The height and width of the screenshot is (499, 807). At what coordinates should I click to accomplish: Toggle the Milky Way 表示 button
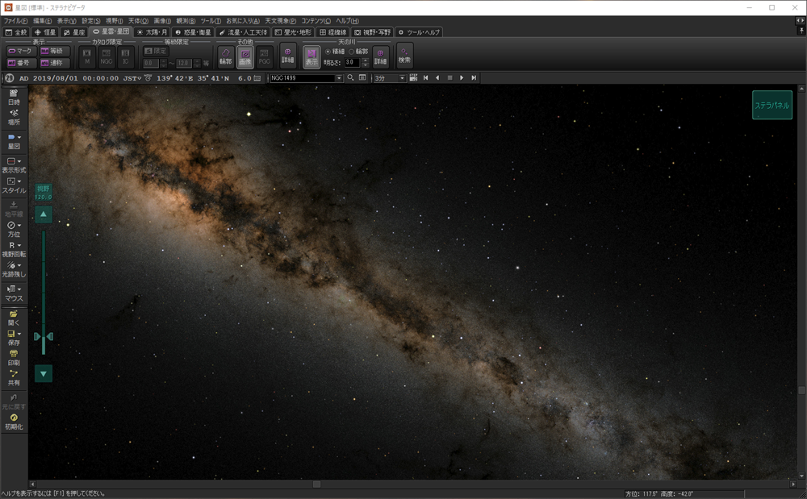pos(311,56)
